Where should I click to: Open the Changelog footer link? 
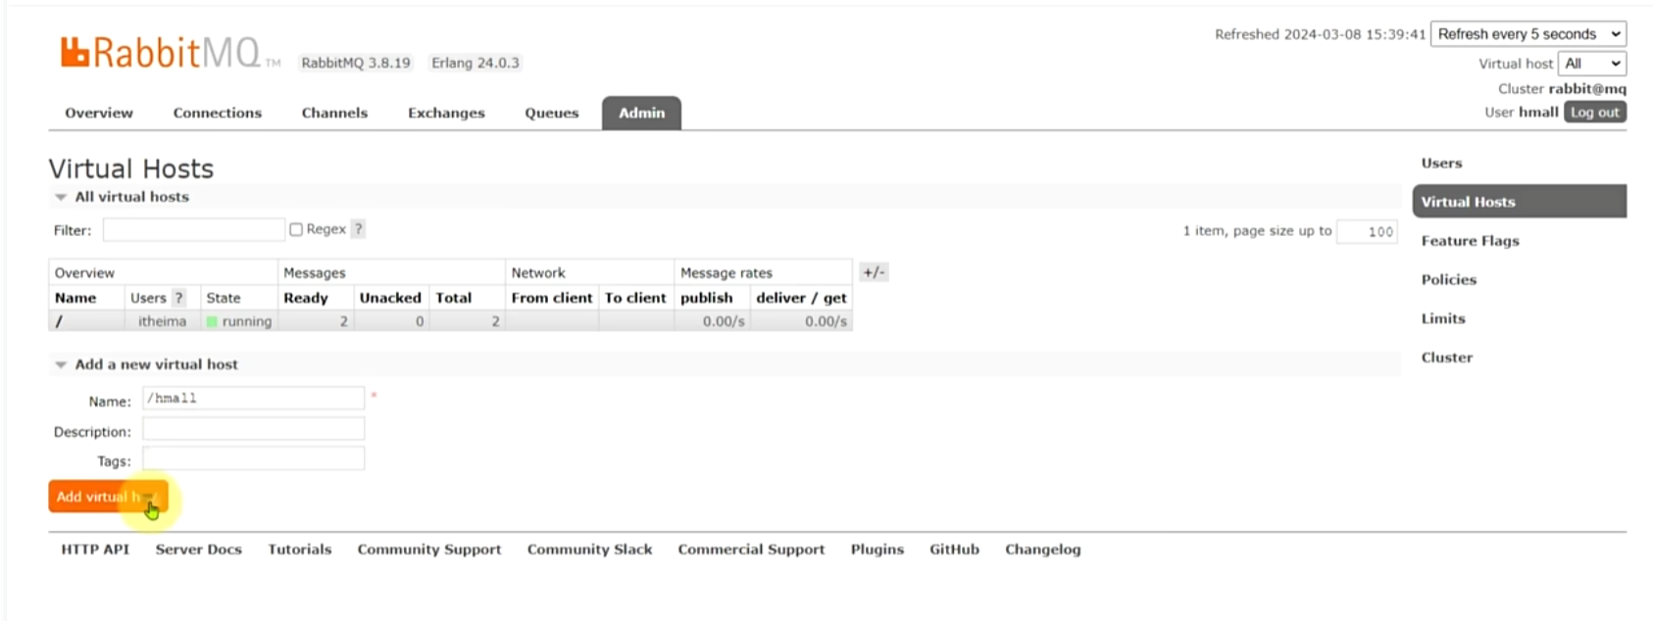[x=1042, y=549]
